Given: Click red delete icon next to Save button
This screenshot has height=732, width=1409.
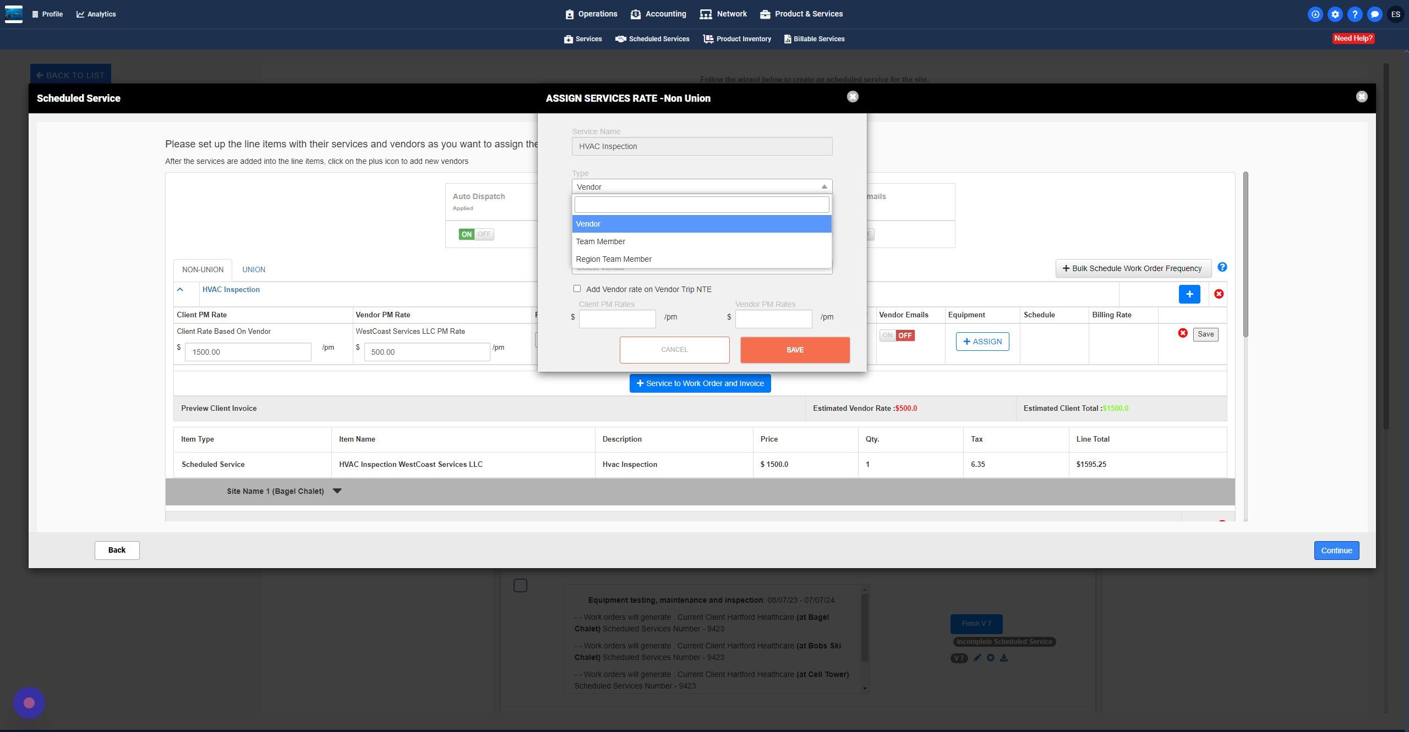Looking at the screenshot, I should 1182,333.
